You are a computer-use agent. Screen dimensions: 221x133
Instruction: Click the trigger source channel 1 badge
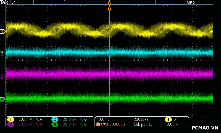point(168,119)
